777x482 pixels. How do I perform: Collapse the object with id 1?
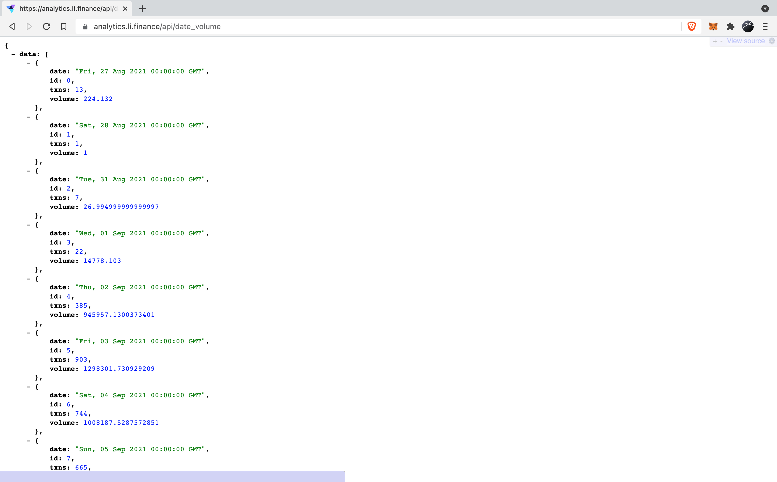(28, 117)
